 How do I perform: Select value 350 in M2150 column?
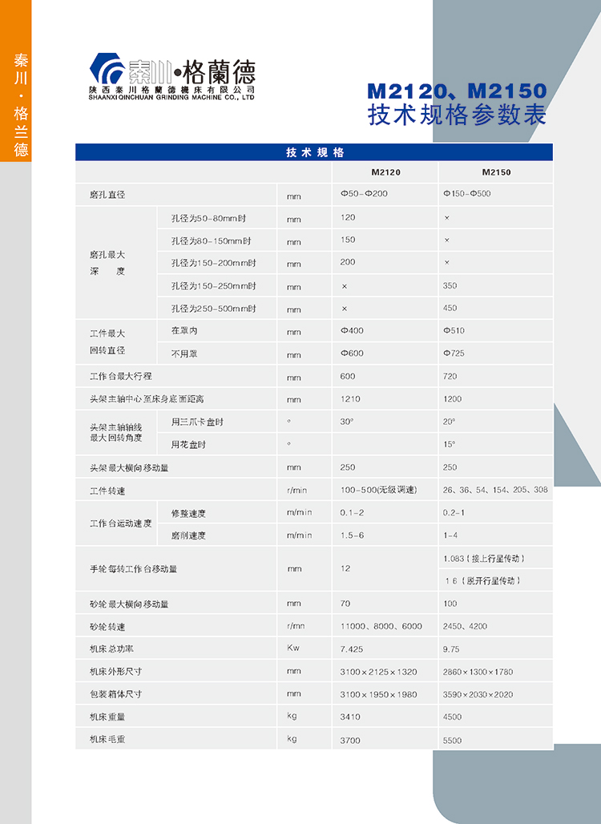(x=450, y=285)
